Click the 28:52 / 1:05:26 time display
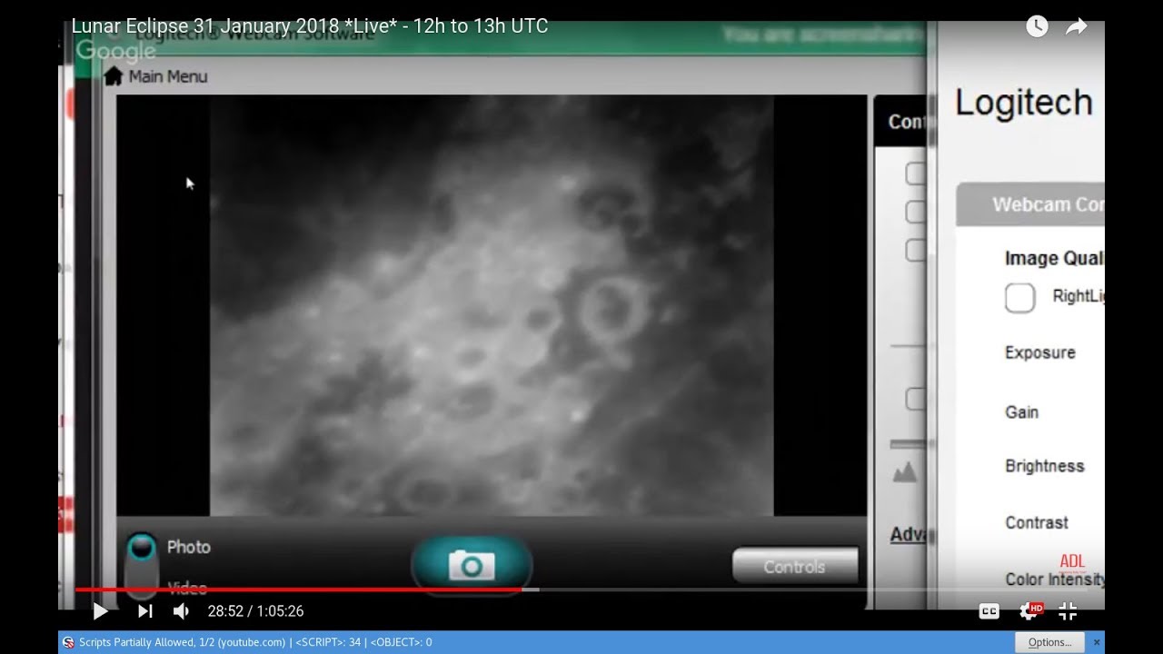This screenshot has height=654, width=1163. coord(255,611)
